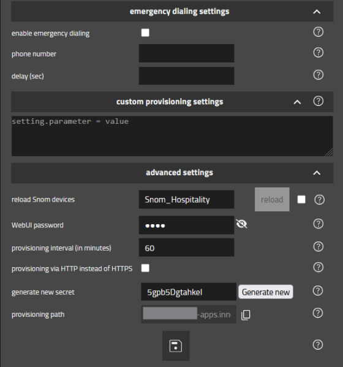Screen dimensions: 343x367
Task: Click the secret field with 5gpb5Dgtahkel
Action: pos(189,292)
